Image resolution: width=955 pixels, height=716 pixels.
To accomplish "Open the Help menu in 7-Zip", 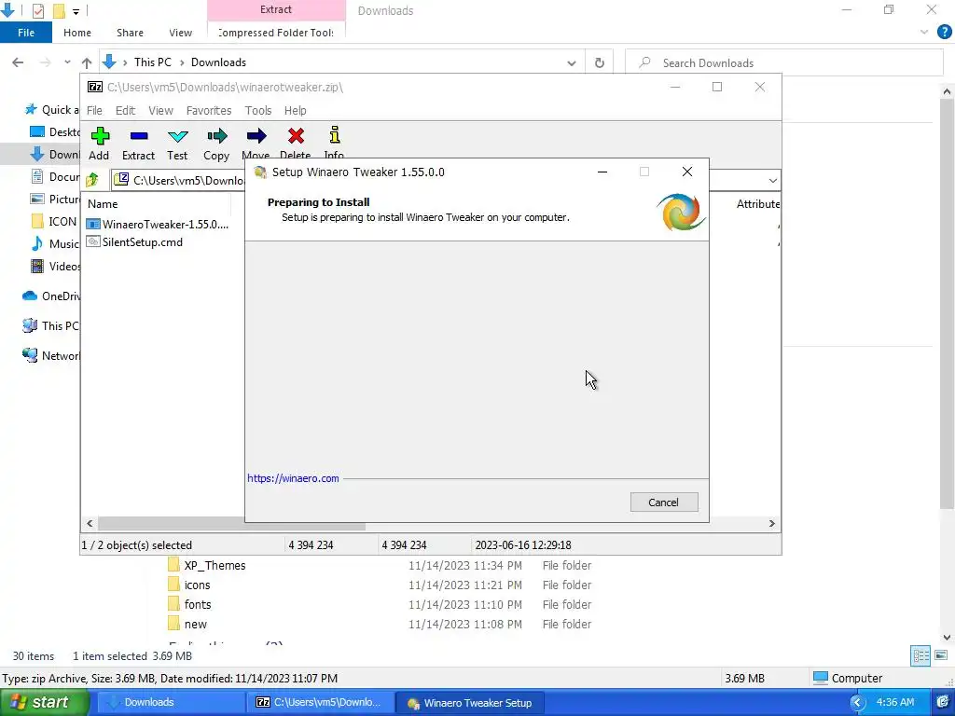I will (296, 110).
